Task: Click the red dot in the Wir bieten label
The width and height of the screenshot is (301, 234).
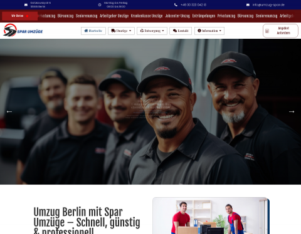Action: click(x=27, y=16)
